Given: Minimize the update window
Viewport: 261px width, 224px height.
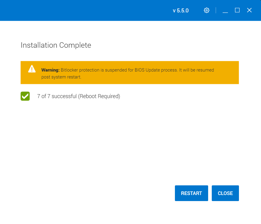Looking at the screenshot, I should tap(225, 11).
